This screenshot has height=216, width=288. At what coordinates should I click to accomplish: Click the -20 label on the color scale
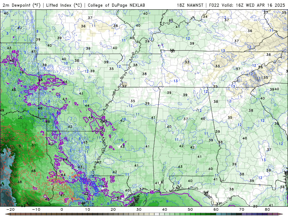tap(10, 210)
